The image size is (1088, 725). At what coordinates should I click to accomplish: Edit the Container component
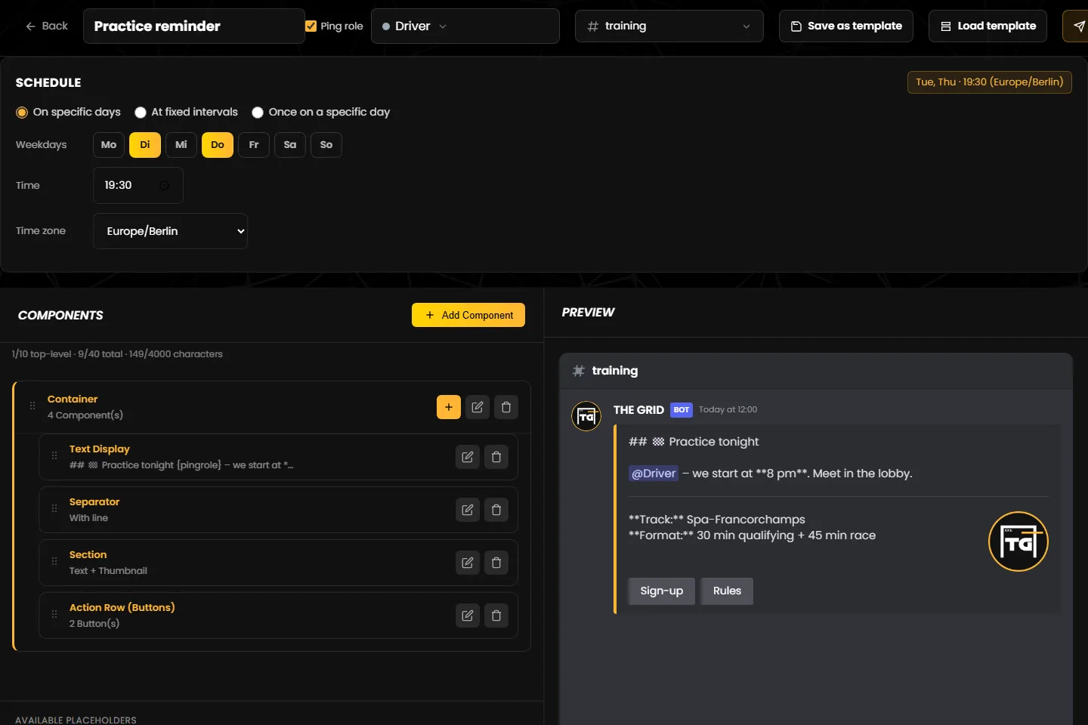pos(478,407)
